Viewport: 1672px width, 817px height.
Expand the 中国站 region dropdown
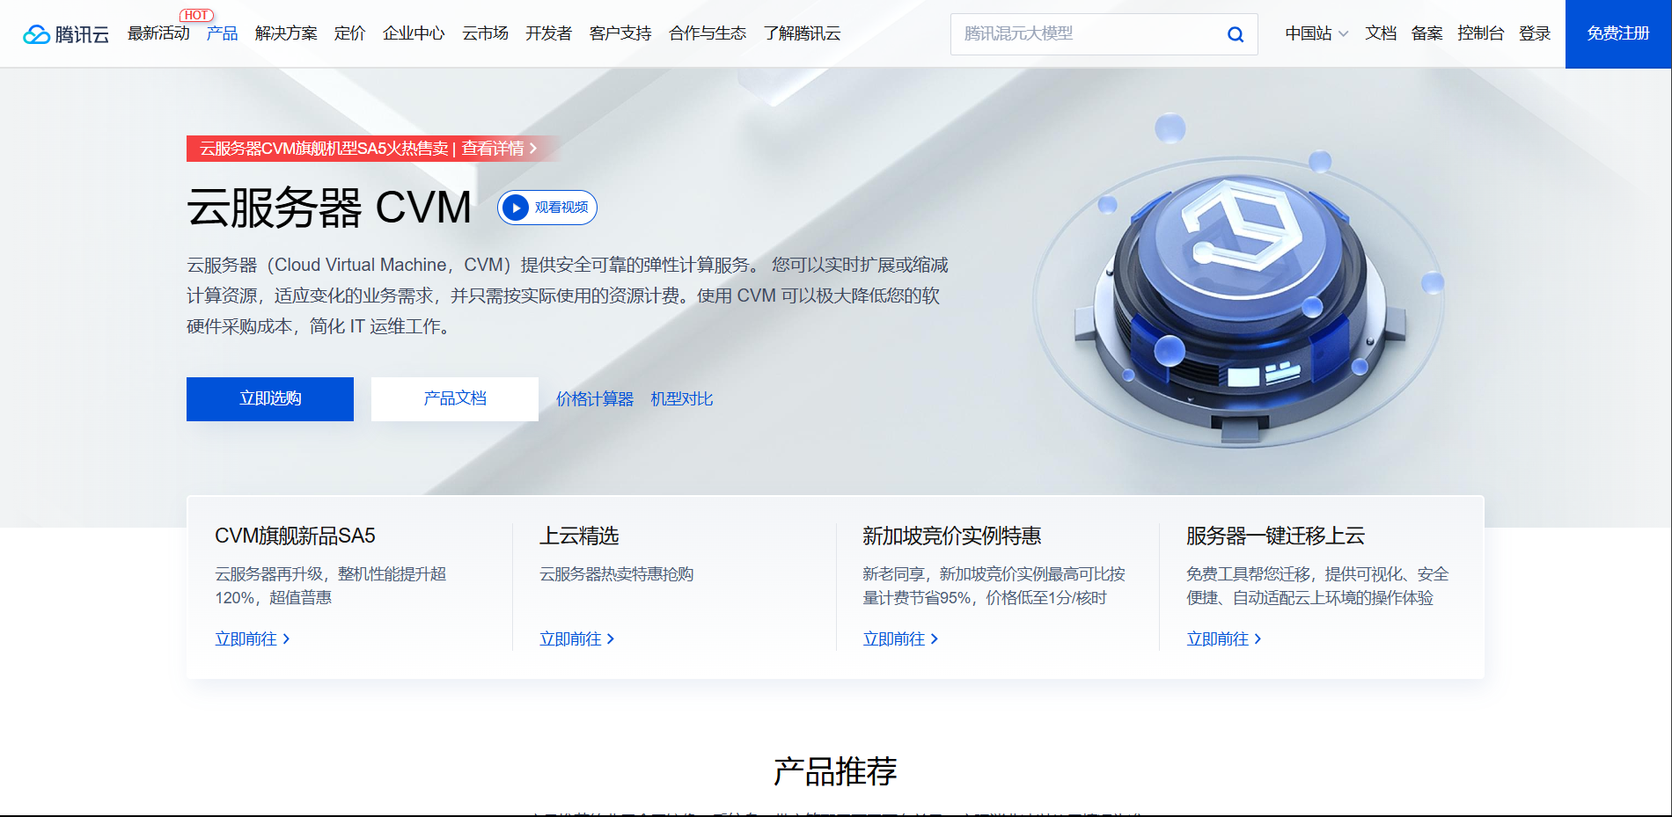click(1316, 34)
